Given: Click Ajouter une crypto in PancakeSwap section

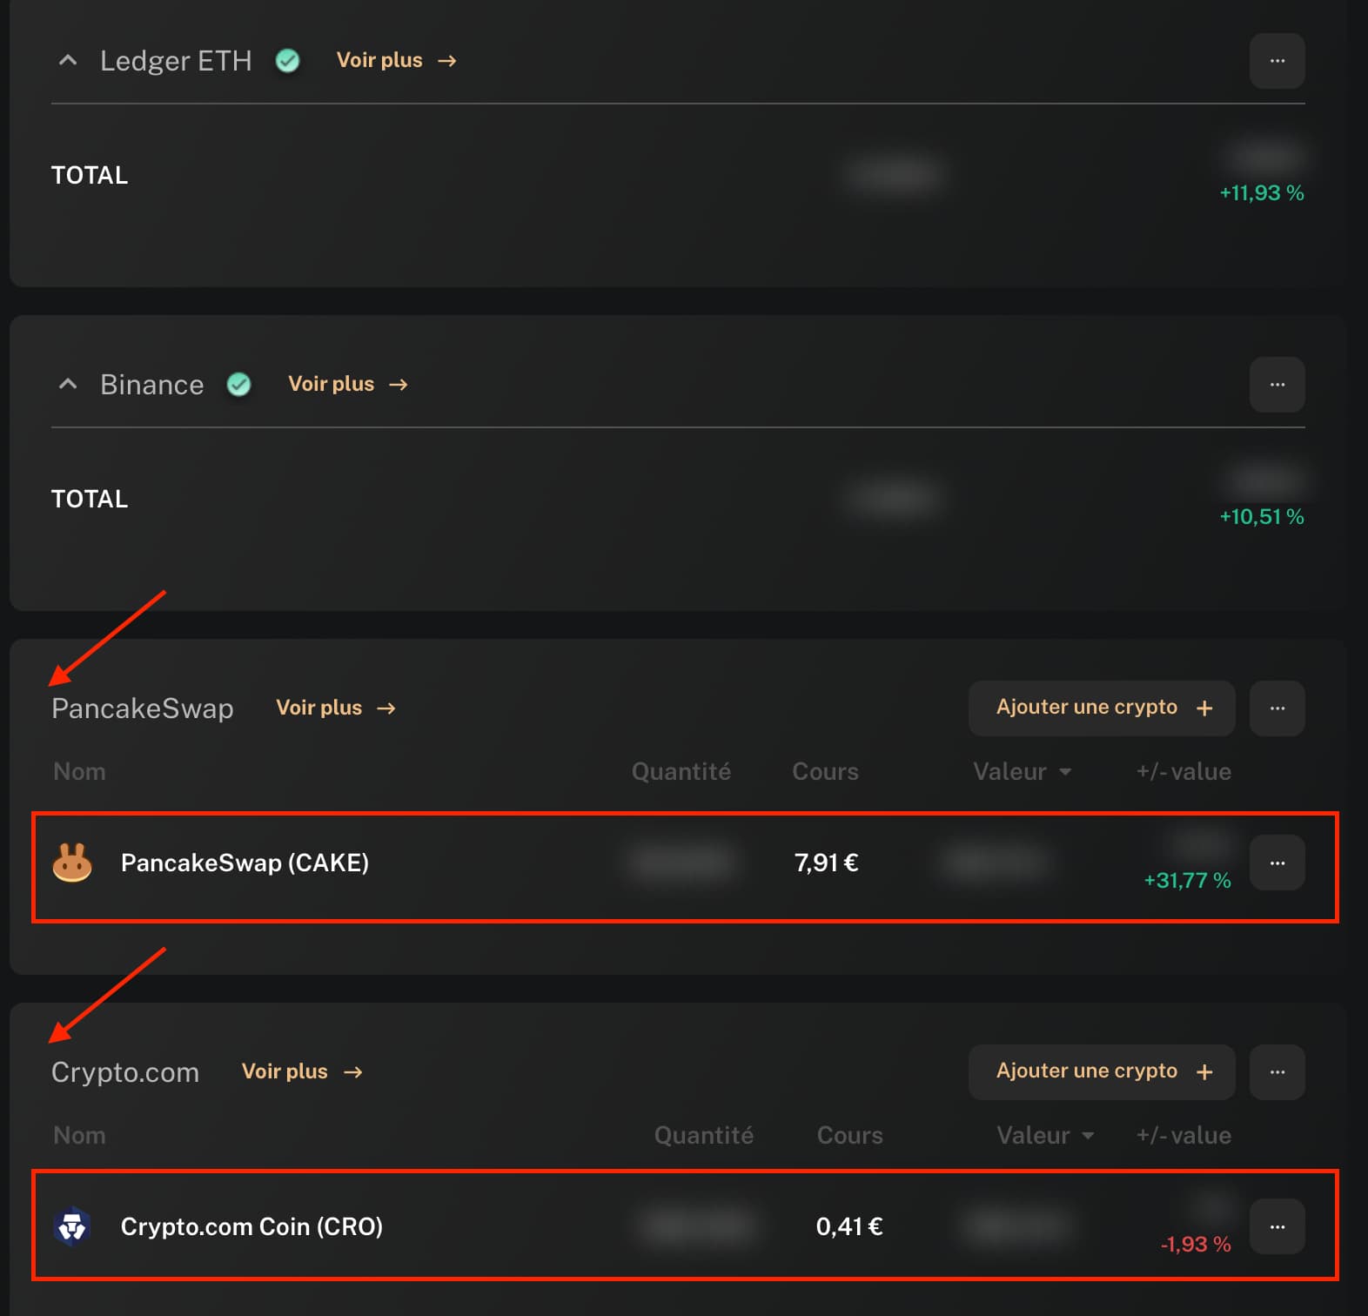Looking at the screenshot, I should click(1102, 708).
